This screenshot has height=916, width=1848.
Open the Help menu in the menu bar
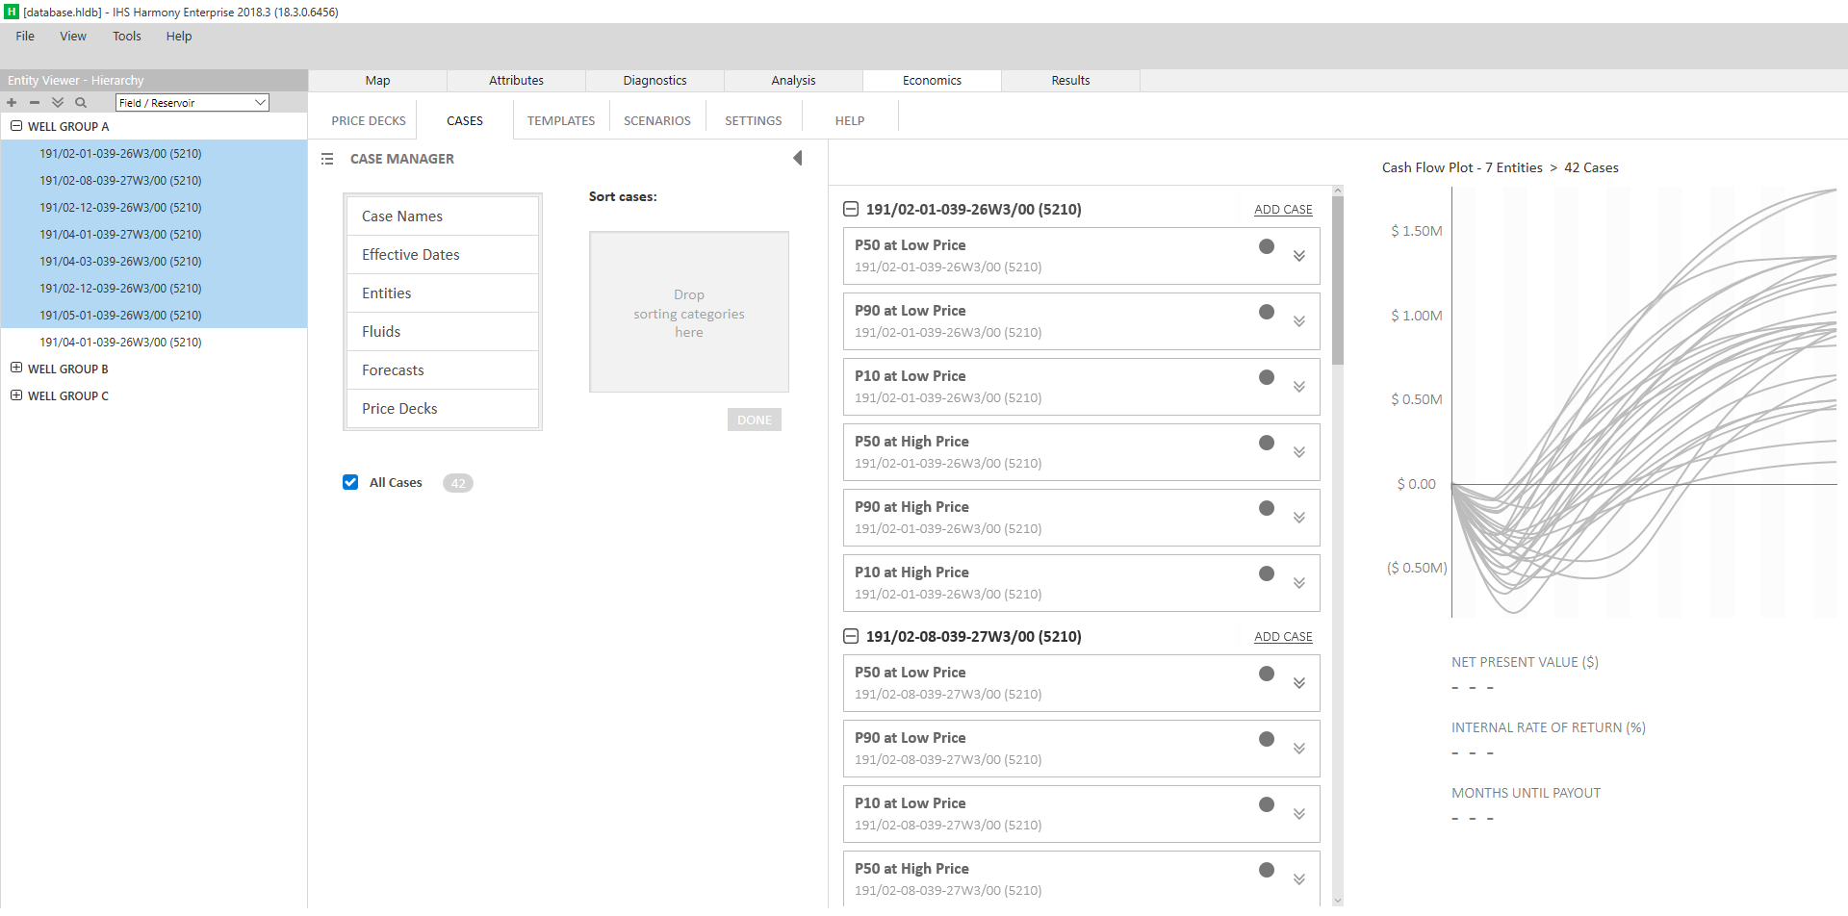pyautogui.click(x=179, y=37)
